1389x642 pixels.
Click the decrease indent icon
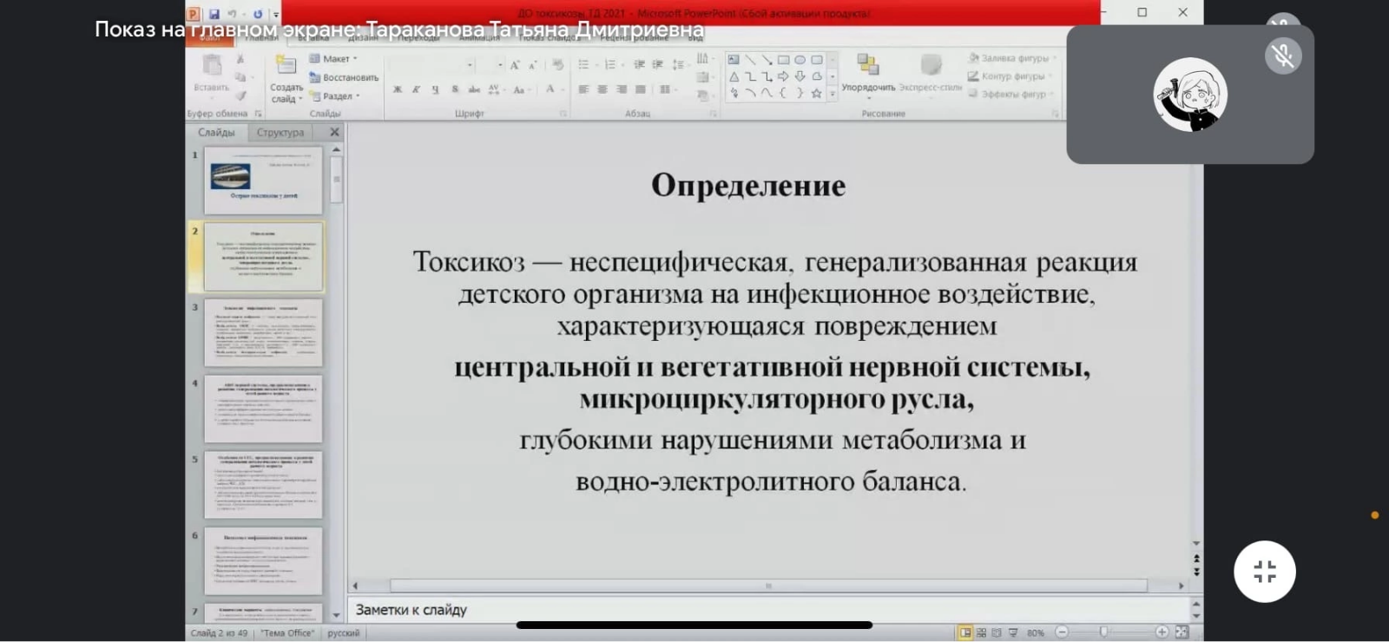coord(640,65)
